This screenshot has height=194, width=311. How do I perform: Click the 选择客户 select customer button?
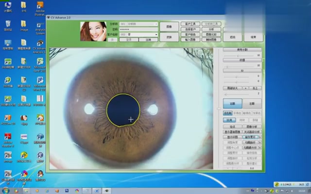click(190, 29)
